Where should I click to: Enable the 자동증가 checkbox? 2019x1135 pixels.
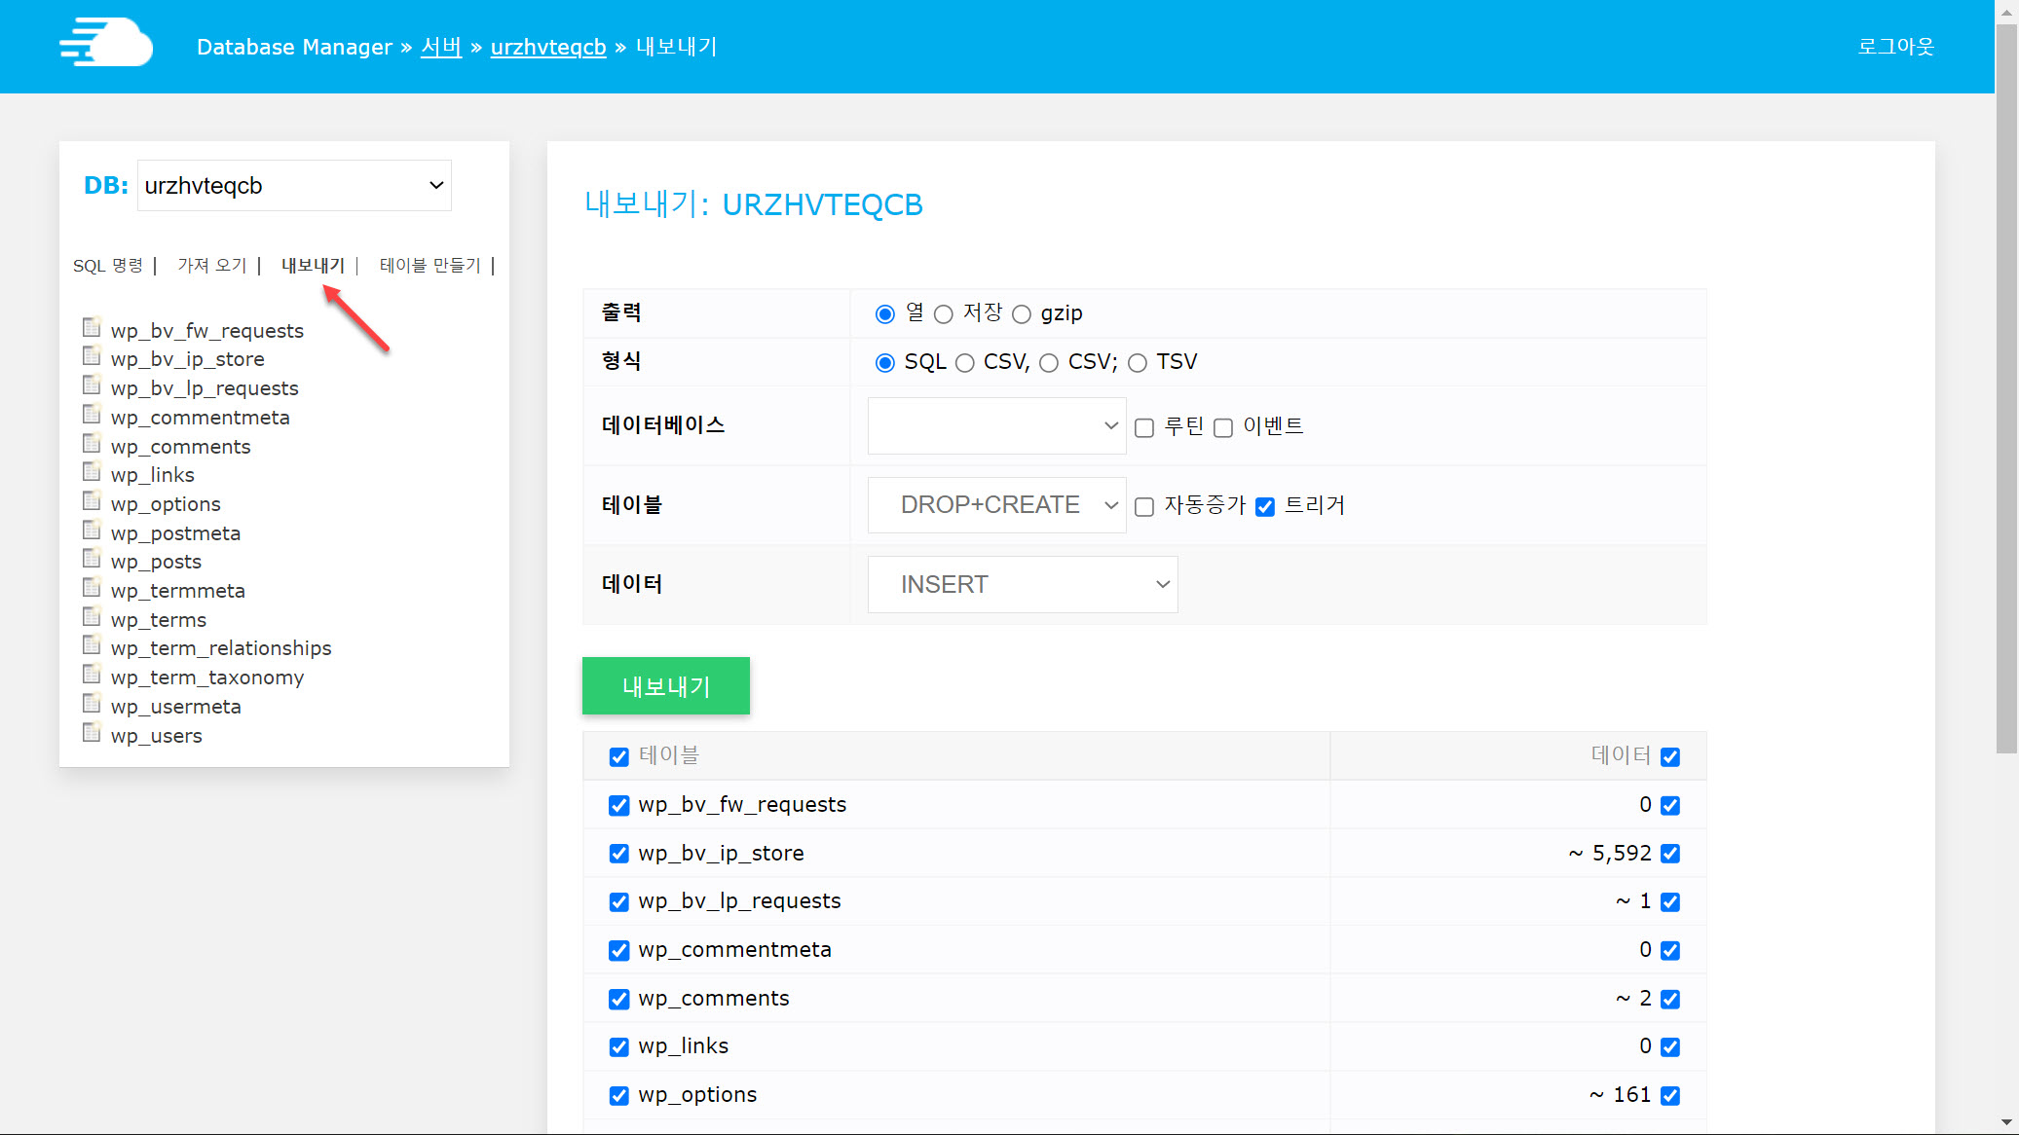tap(1143, 506)
